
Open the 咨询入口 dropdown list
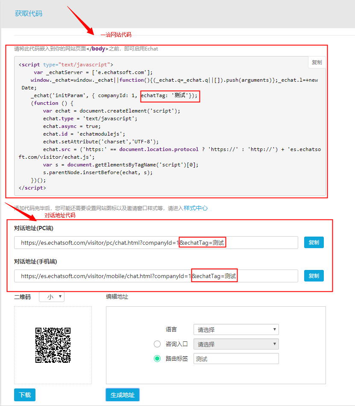236,344
